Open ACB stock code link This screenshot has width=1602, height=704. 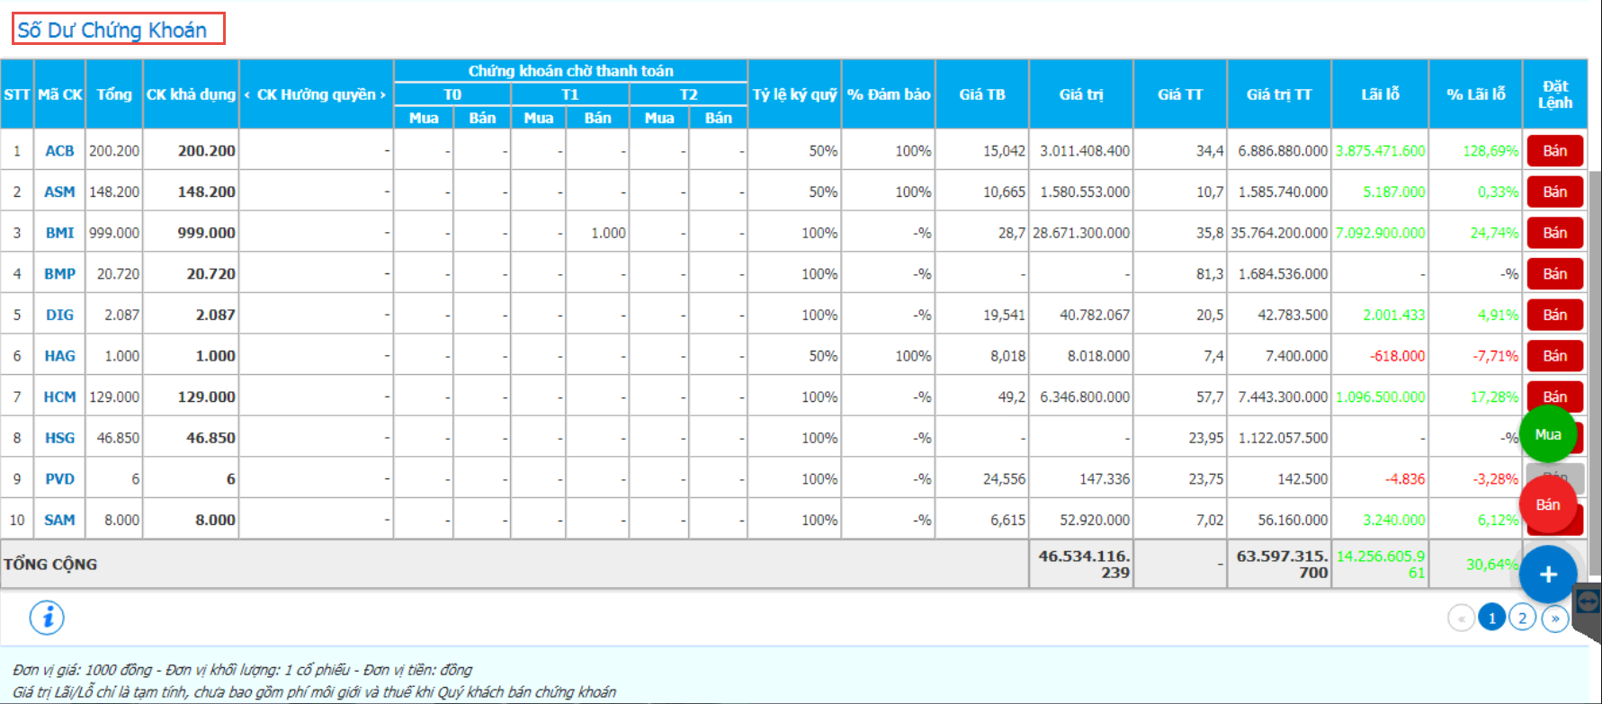click(x=59, y=151)
